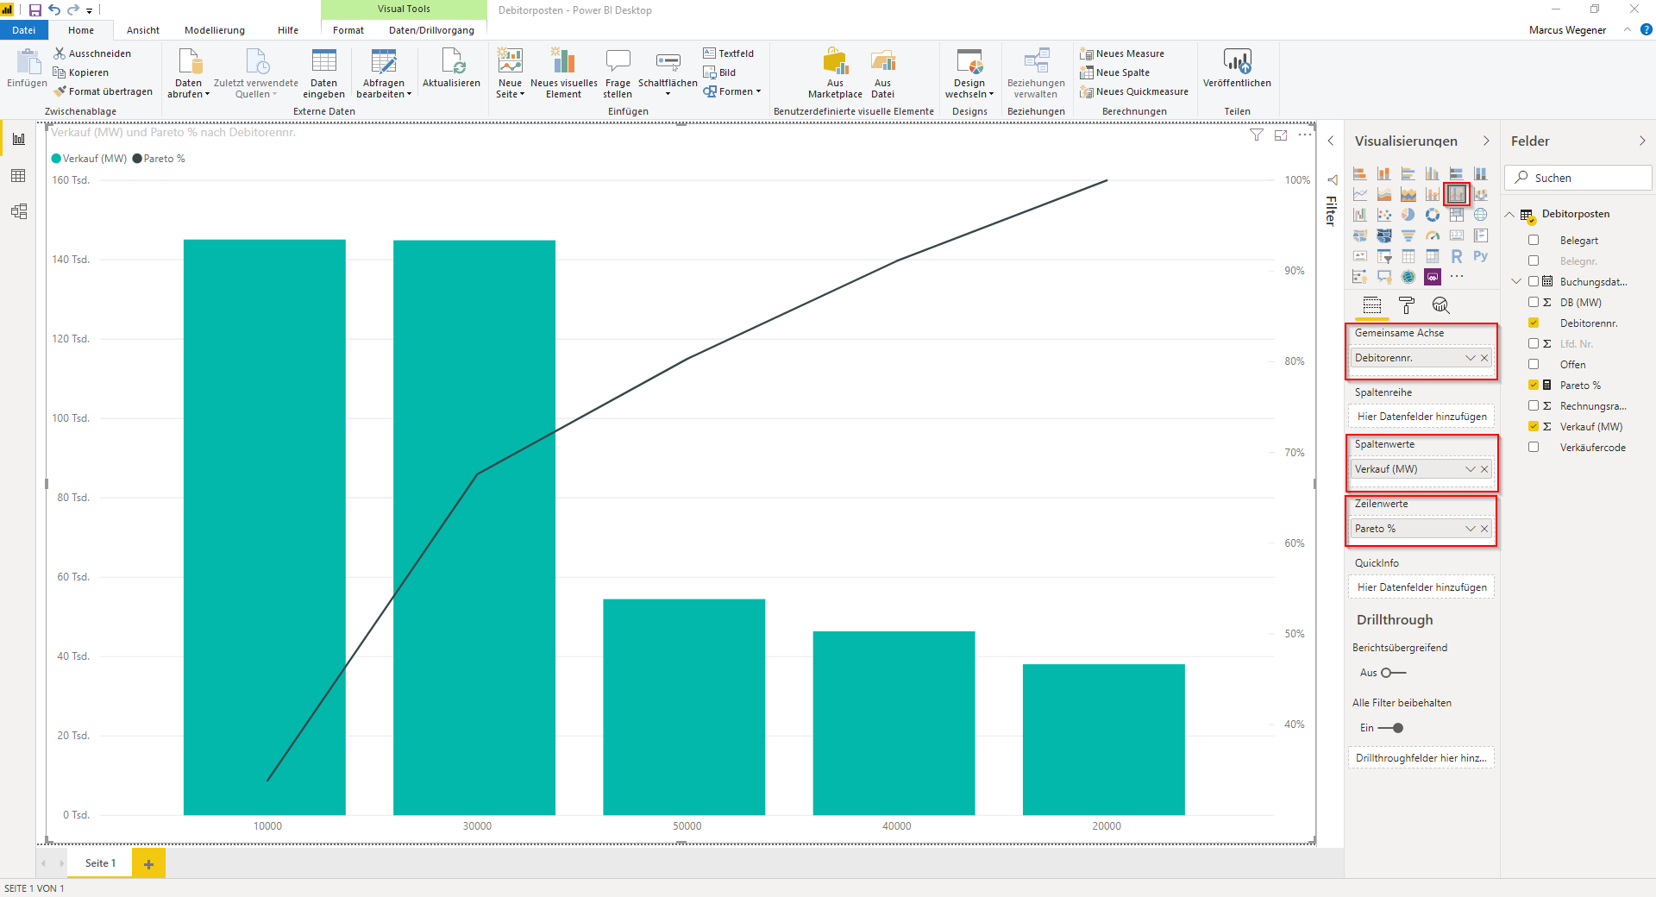Open the Datei menu
The image size is (1656, 897).
(24, 30)
